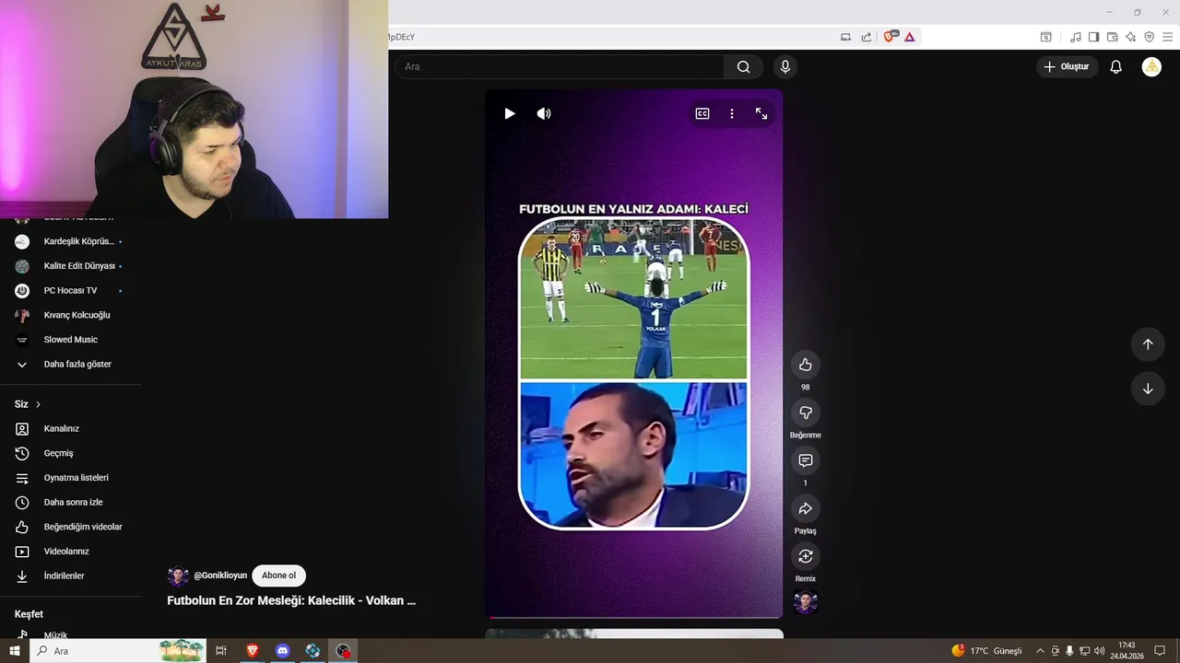
Task: Open the comments on the Short
Action: 805,460
